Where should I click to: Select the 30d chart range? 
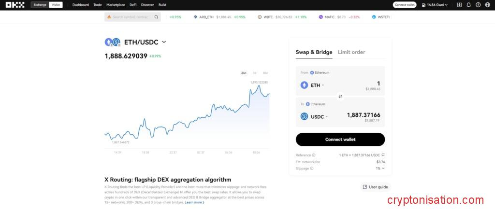click(x=265, y=73)
